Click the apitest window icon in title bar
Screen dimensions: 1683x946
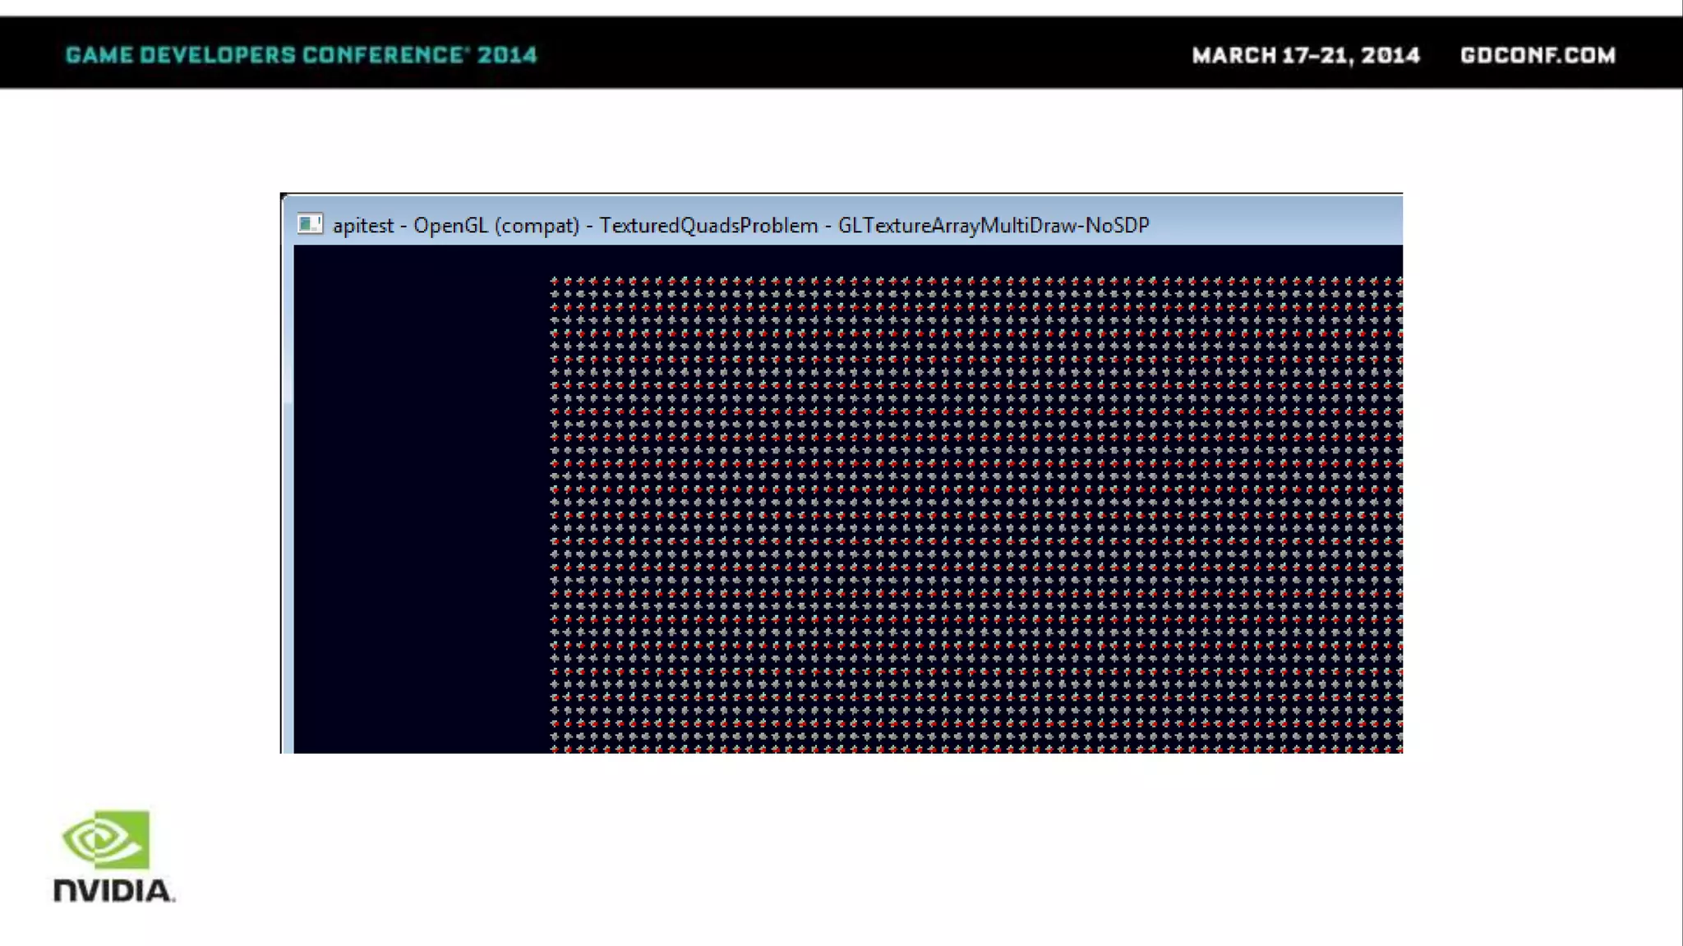click(x=310, y=224)
